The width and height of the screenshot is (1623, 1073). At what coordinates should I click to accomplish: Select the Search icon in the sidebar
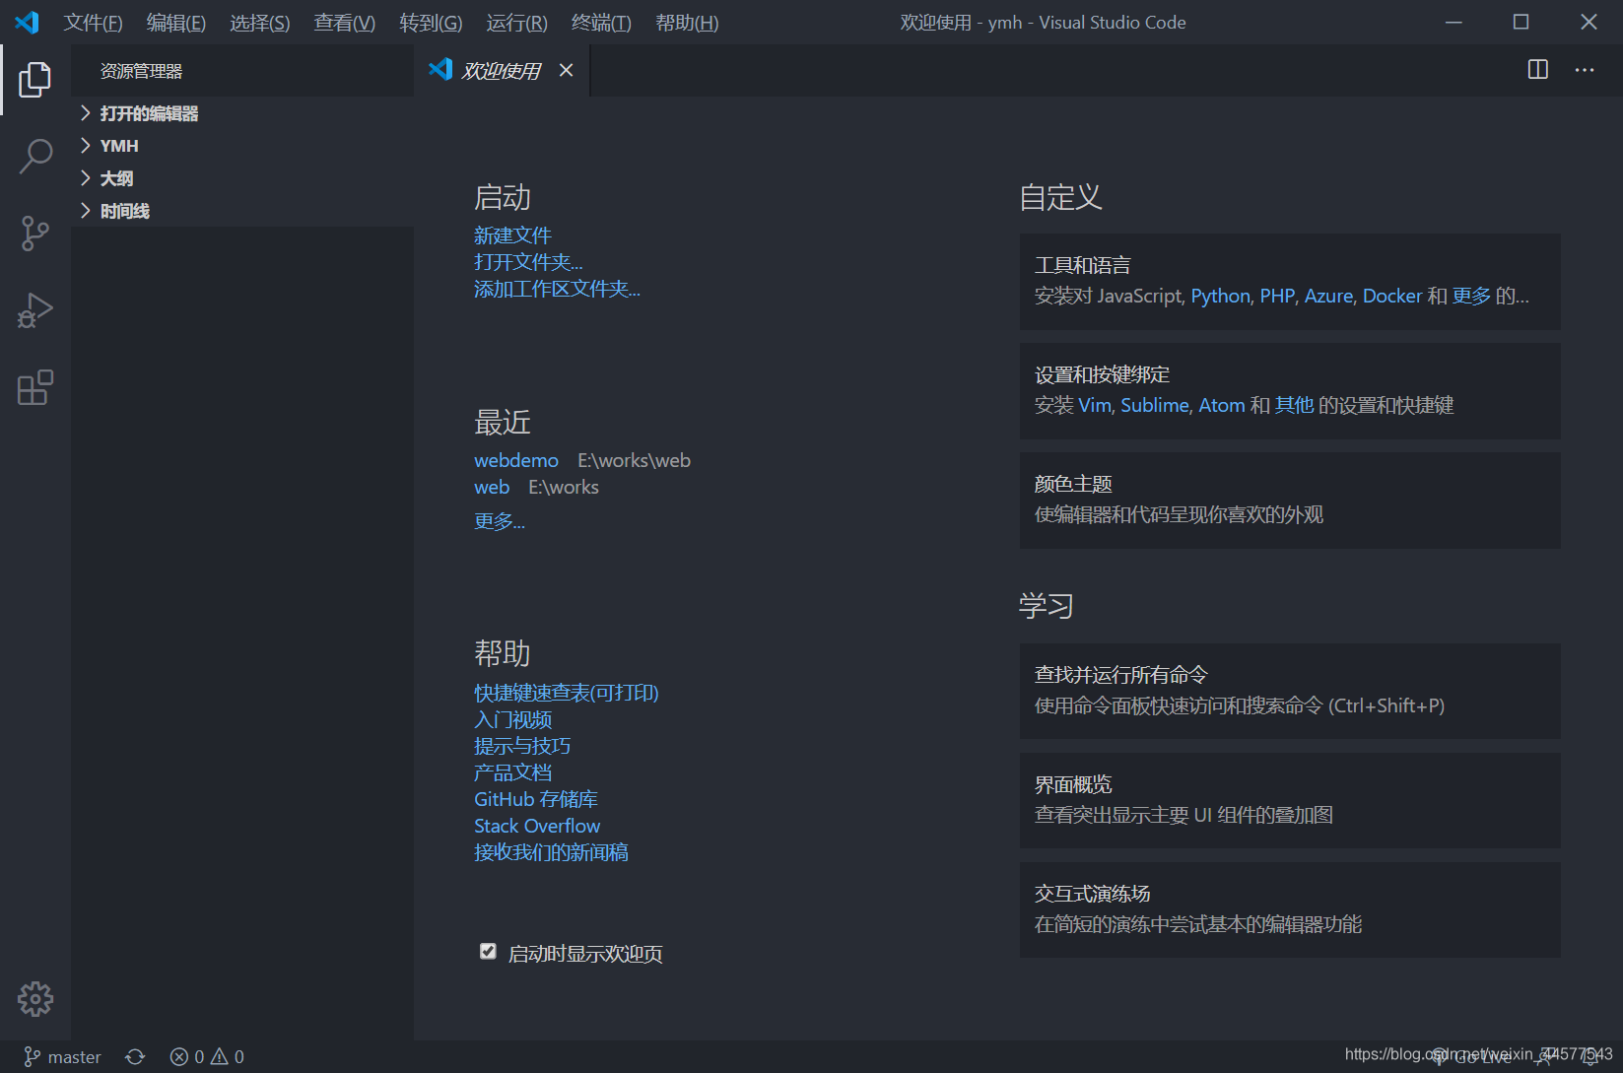34,156
